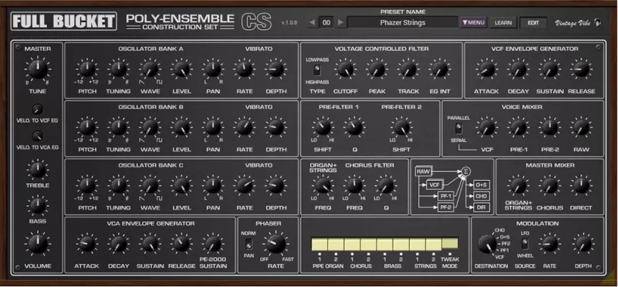Click the Master Tune knob
This screenshot has width=618, height=287.
point(37,70)
